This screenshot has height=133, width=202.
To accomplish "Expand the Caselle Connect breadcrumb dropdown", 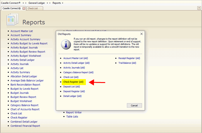I will (23, 3).
